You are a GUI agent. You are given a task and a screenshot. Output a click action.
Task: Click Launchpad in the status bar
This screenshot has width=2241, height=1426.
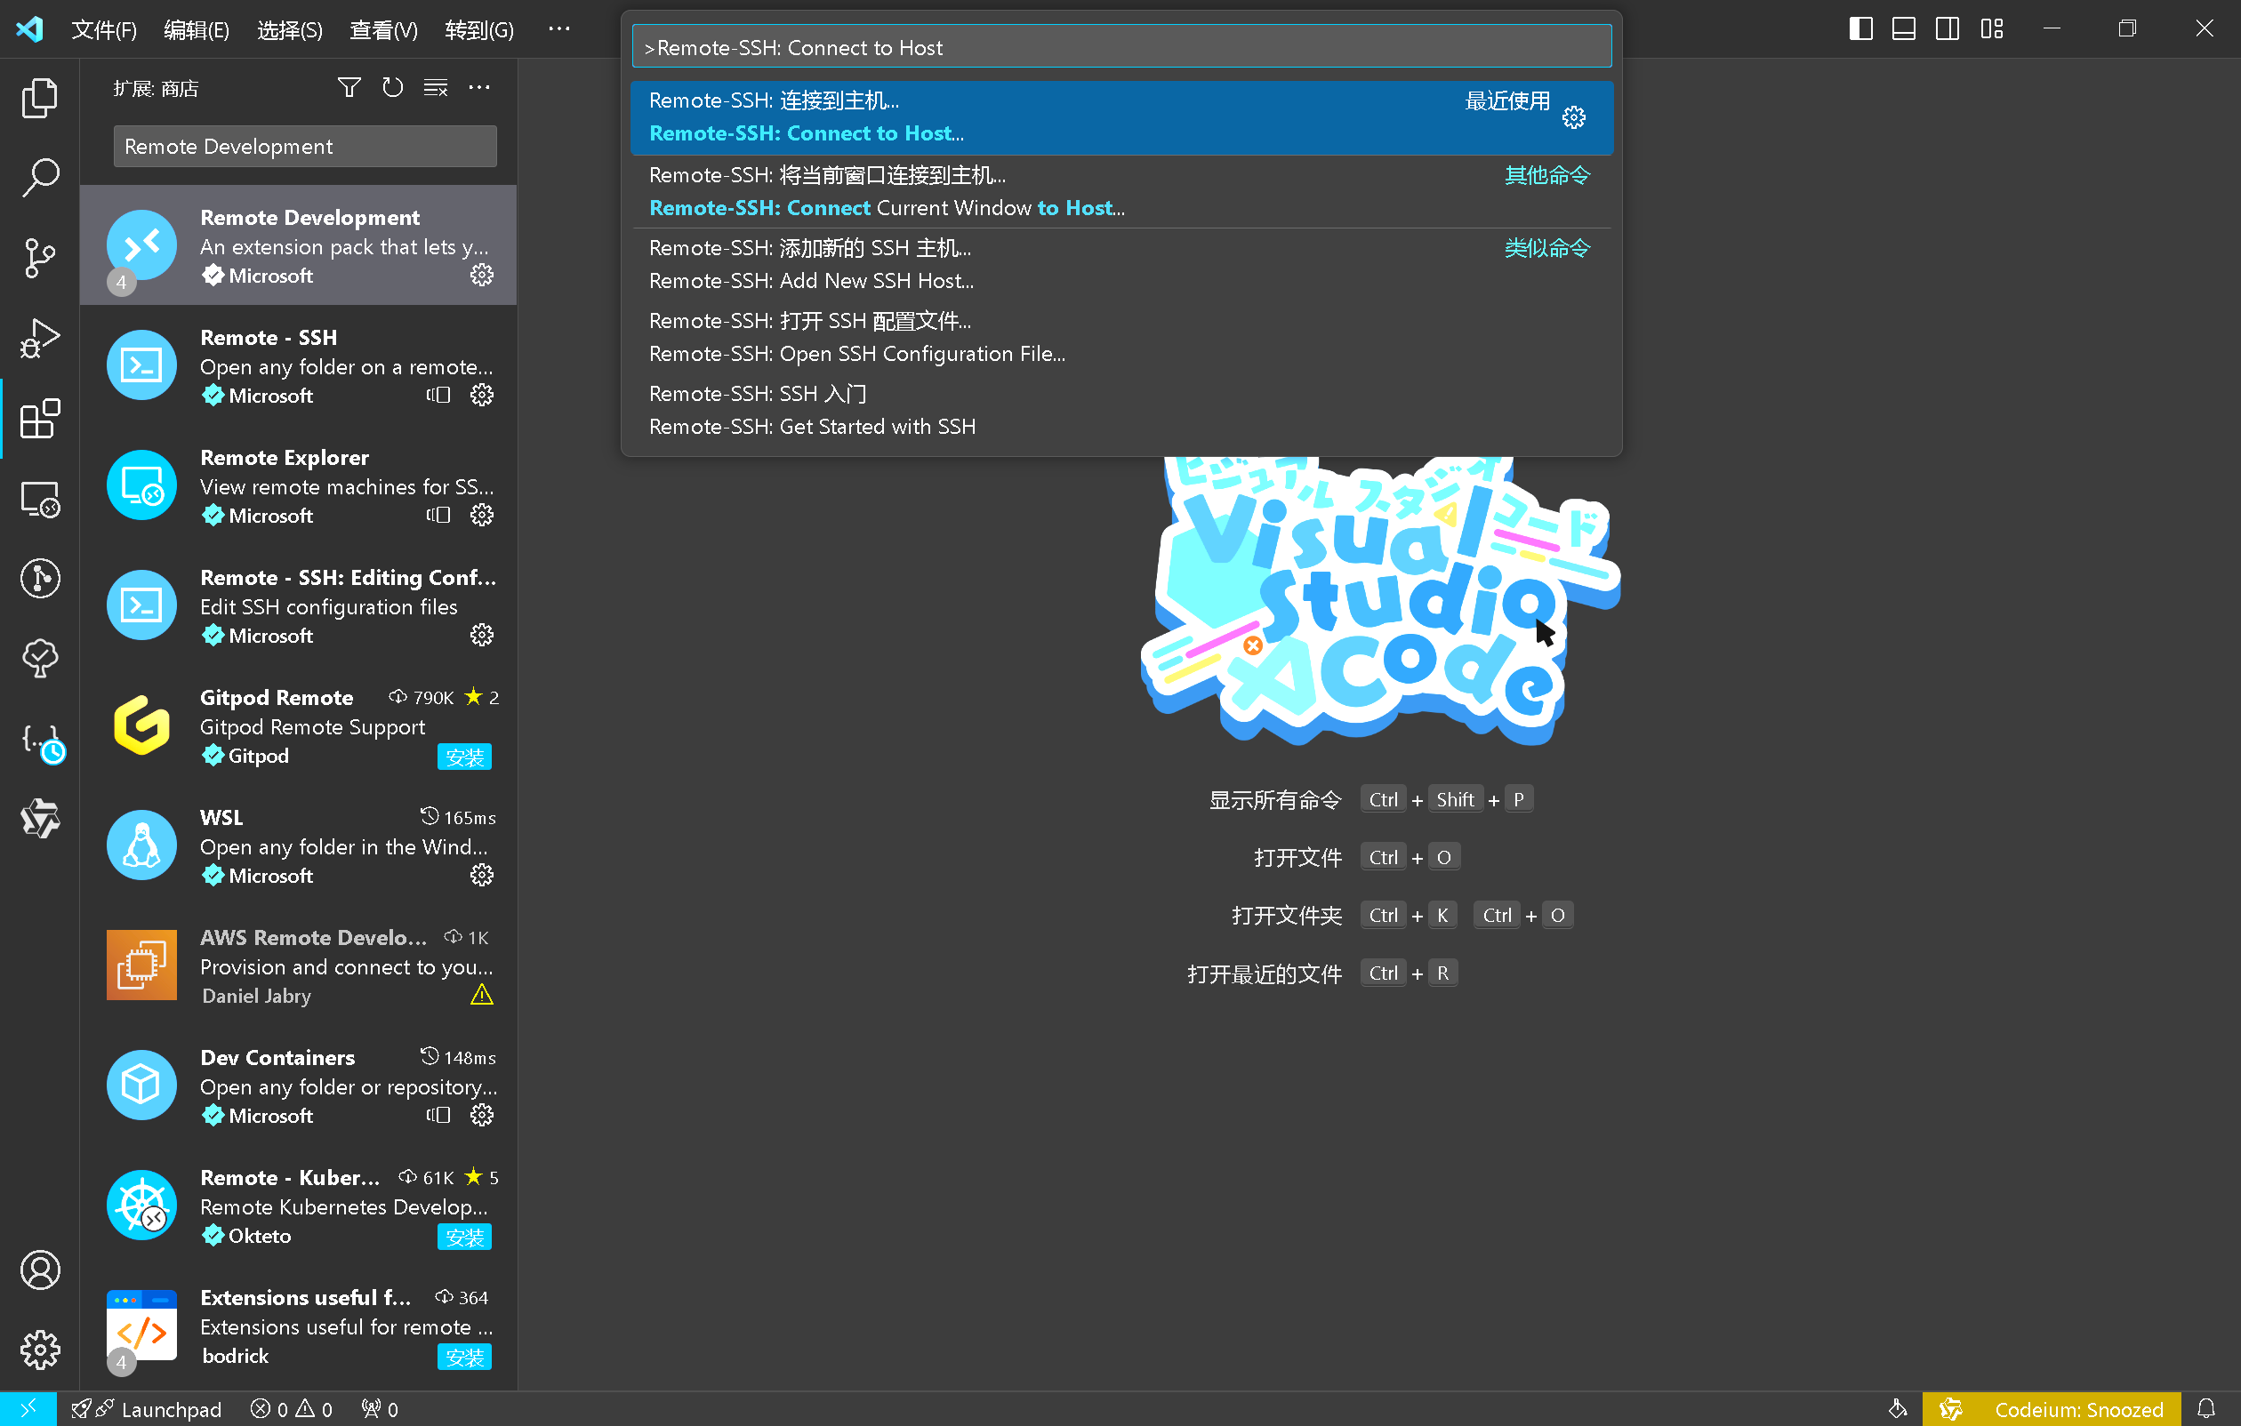point(147,1409)
